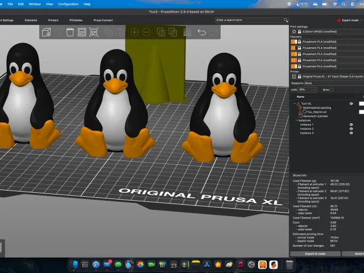Open the Help menu
Screen dimensions: 364x273
click(x=87, y=4)
